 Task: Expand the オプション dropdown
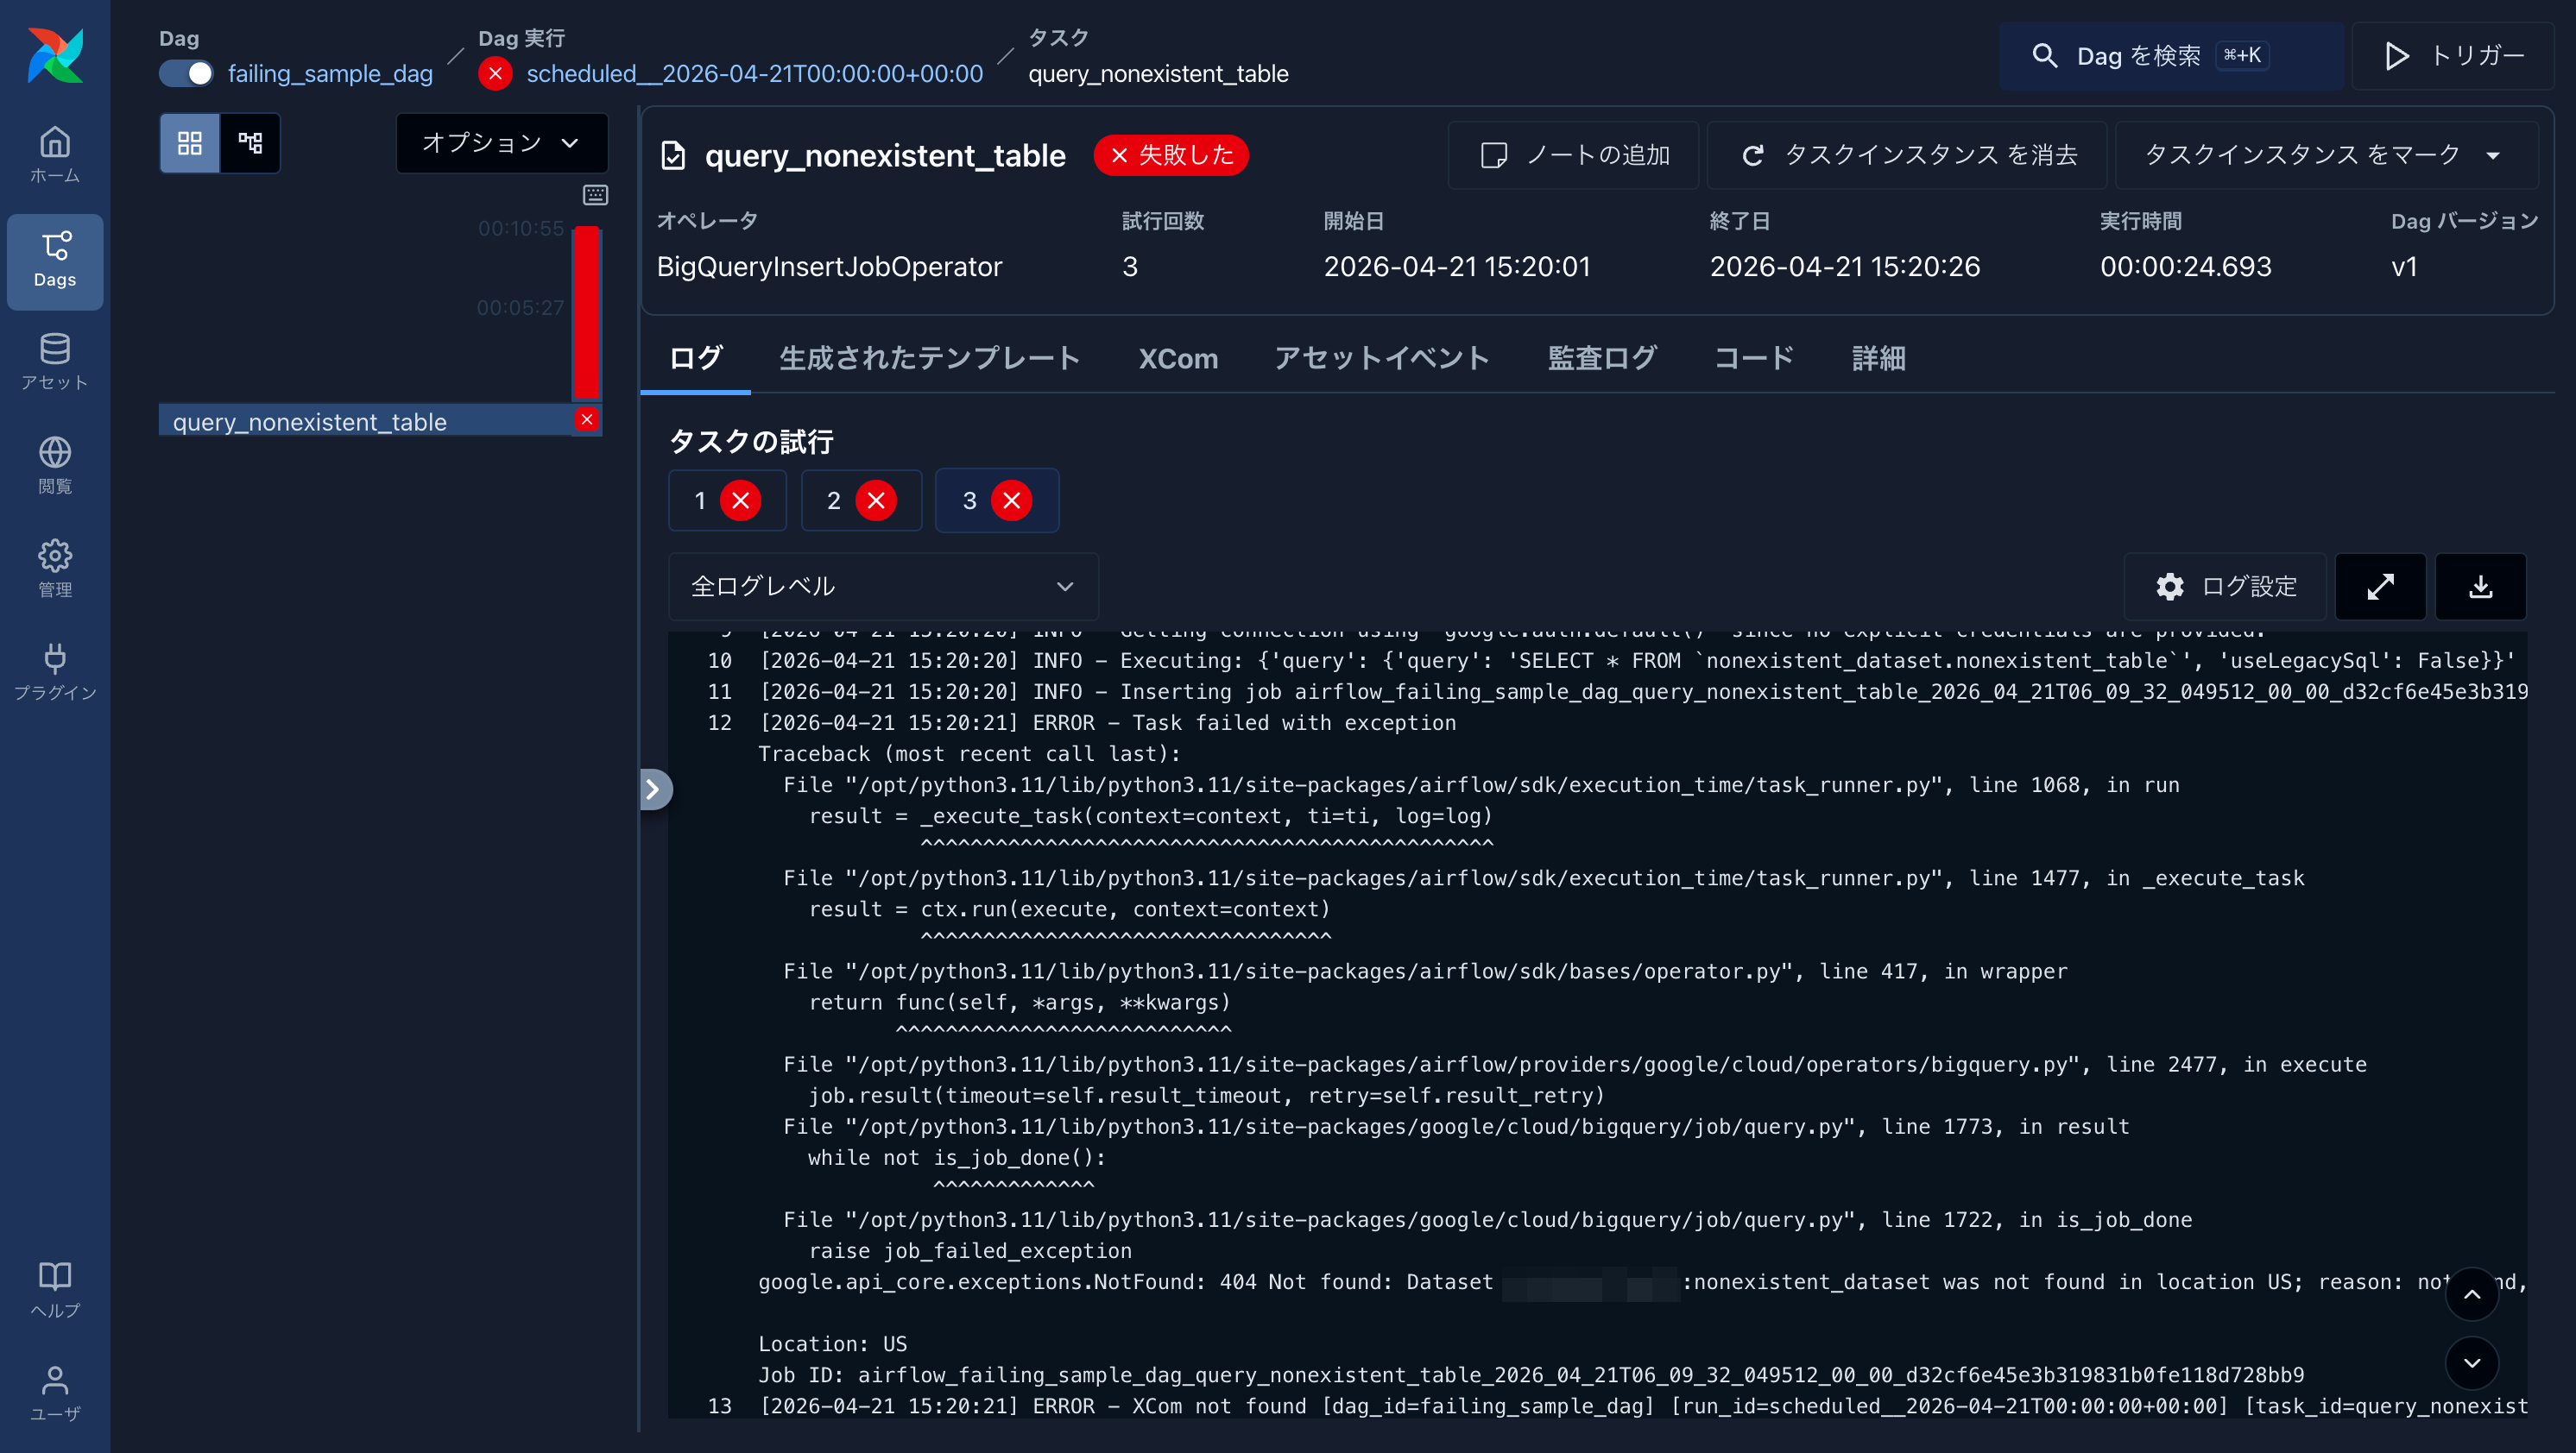tap(501, 143)
